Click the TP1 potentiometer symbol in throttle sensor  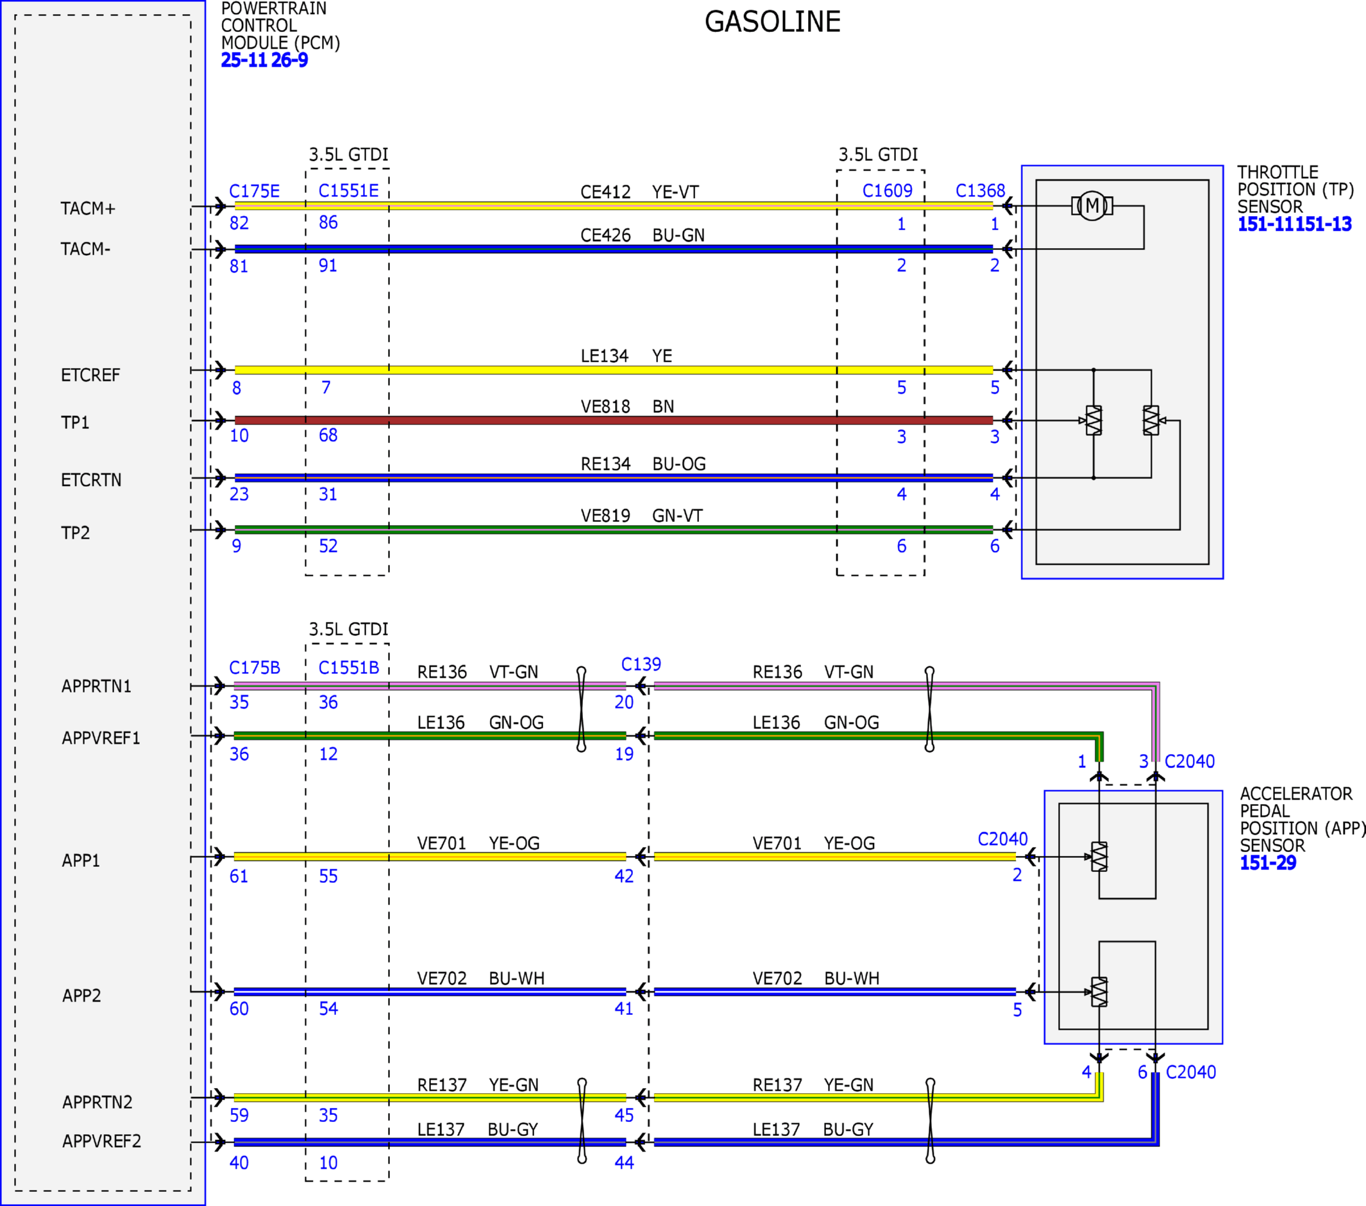[1093, 420]
